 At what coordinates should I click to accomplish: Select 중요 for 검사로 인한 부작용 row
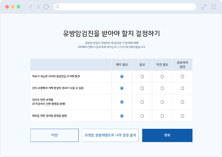[142, 102]
